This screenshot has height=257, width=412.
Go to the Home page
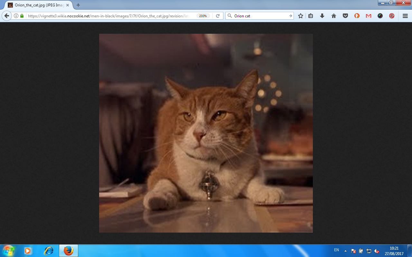(334, 16)
